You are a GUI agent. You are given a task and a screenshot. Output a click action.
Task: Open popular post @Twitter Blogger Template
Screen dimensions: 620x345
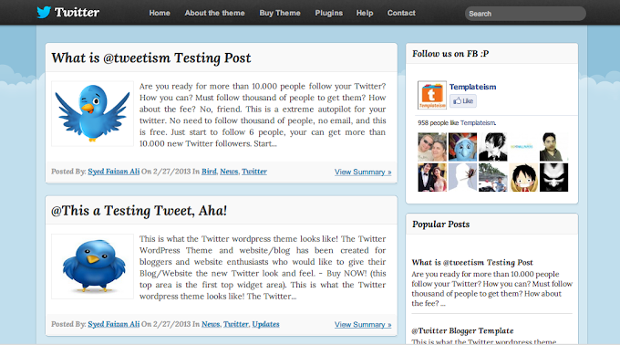[462, 330]
